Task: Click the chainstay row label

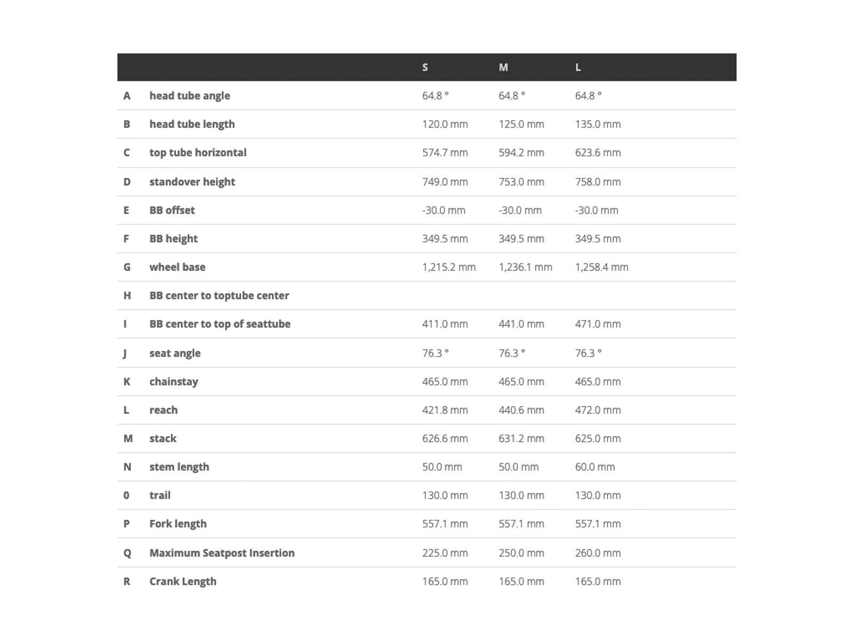Action: [x=173, y=381]
